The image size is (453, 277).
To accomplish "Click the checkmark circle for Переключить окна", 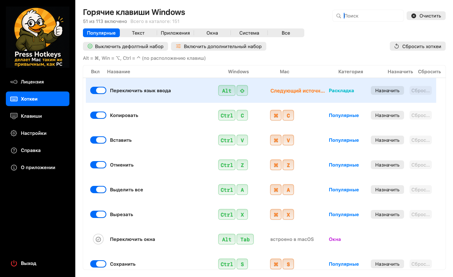I will (98, 239).
